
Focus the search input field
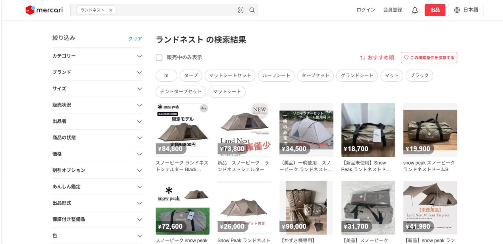[176, 10]
